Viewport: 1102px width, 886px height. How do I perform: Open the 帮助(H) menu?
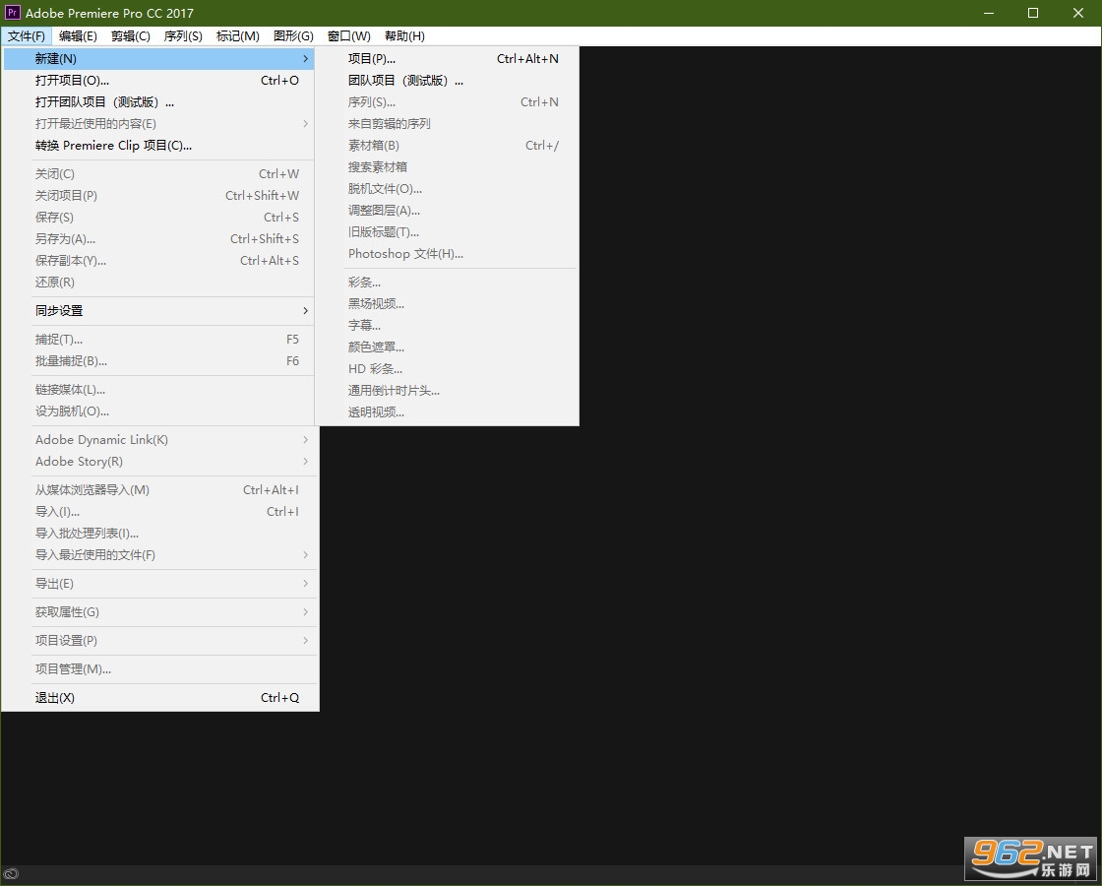[x=404, y=35]
